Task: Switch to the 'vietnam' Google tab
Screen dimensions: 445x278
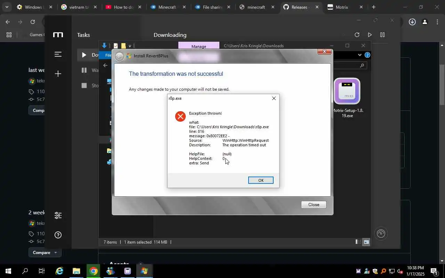Action: click(x=79, y=7)
